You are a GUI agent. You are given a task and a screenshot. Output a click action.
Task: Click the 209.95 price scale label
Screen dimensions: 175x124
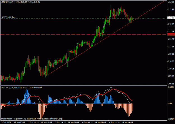[171, 76]
